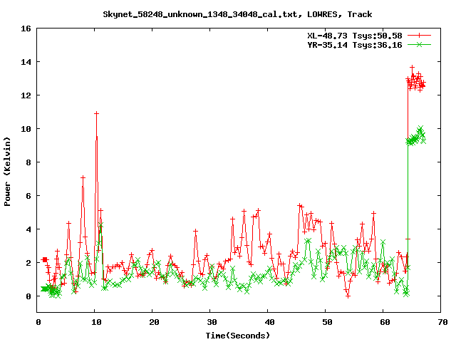
Task: Click the red peak marker near 7 Kelvin
Action: pos(83,177)
